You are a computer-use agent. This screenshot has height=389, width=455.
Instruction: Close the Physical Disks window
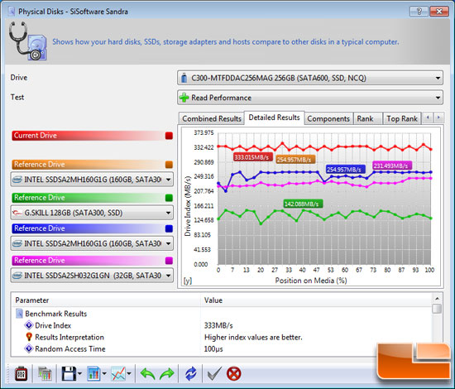pos(439,12)
